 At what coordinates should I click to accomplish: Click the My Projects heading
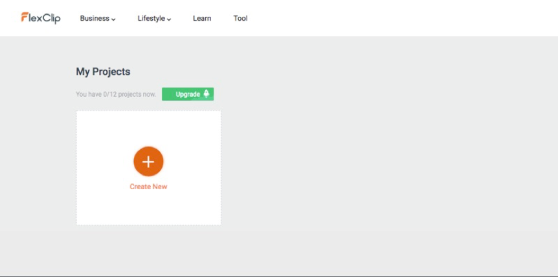tap(103, 72)
